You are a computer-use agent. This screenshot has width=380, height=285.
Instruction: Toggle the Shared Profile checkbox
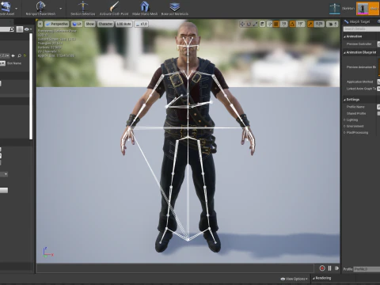tap(378, 113)
